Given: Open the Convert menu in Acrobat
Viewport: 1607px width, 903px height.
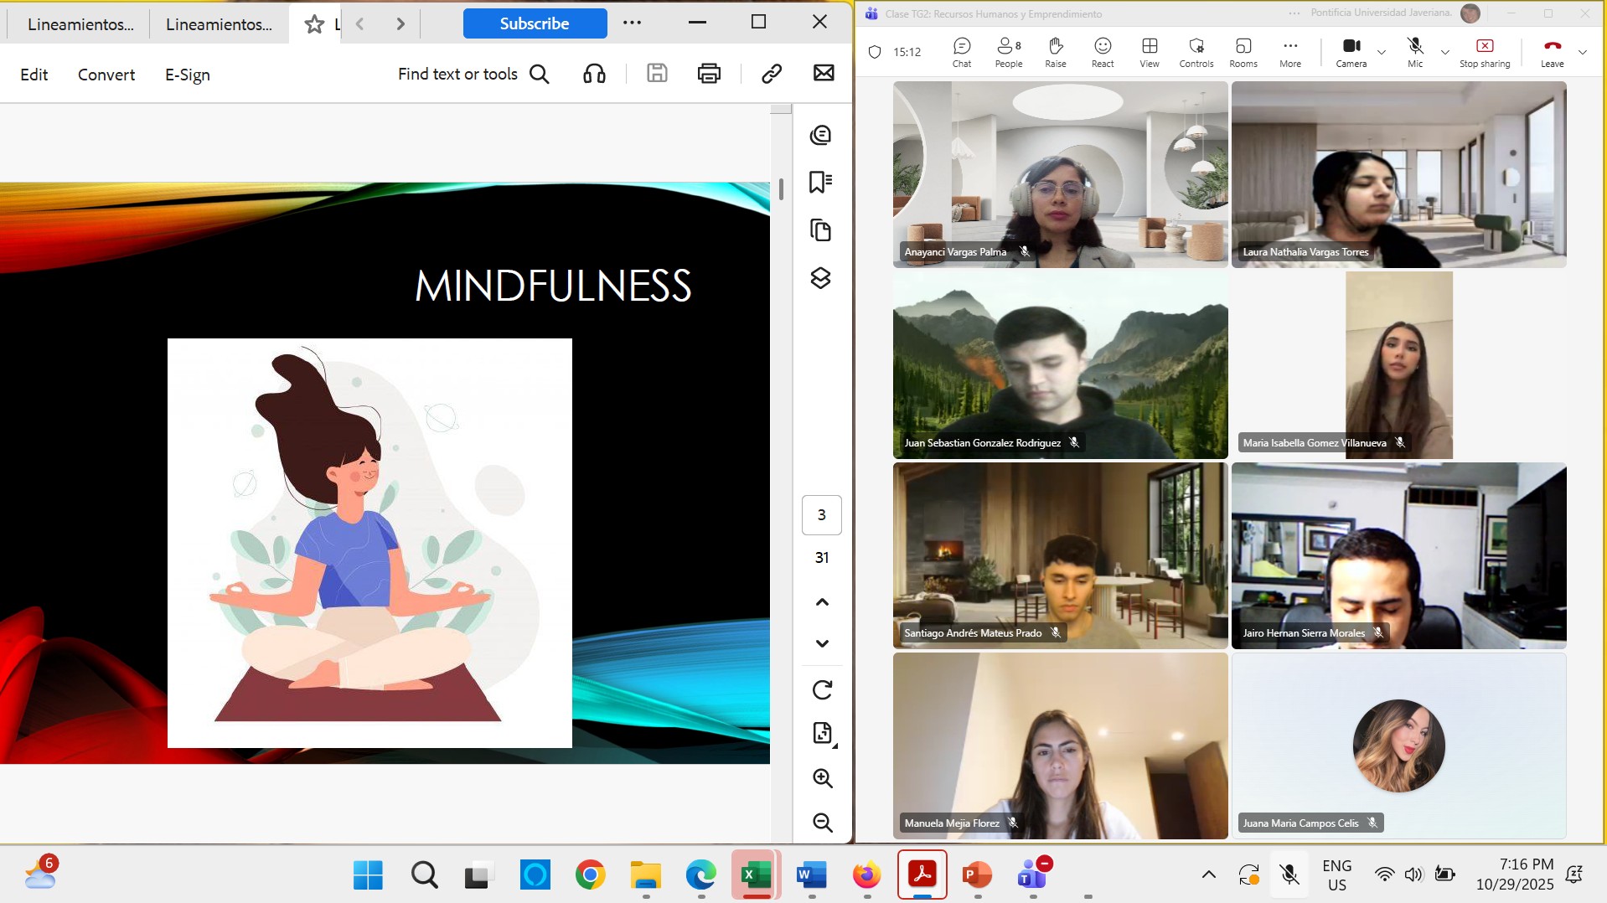Looking at the screenshot, I should [x=106, y=75].
